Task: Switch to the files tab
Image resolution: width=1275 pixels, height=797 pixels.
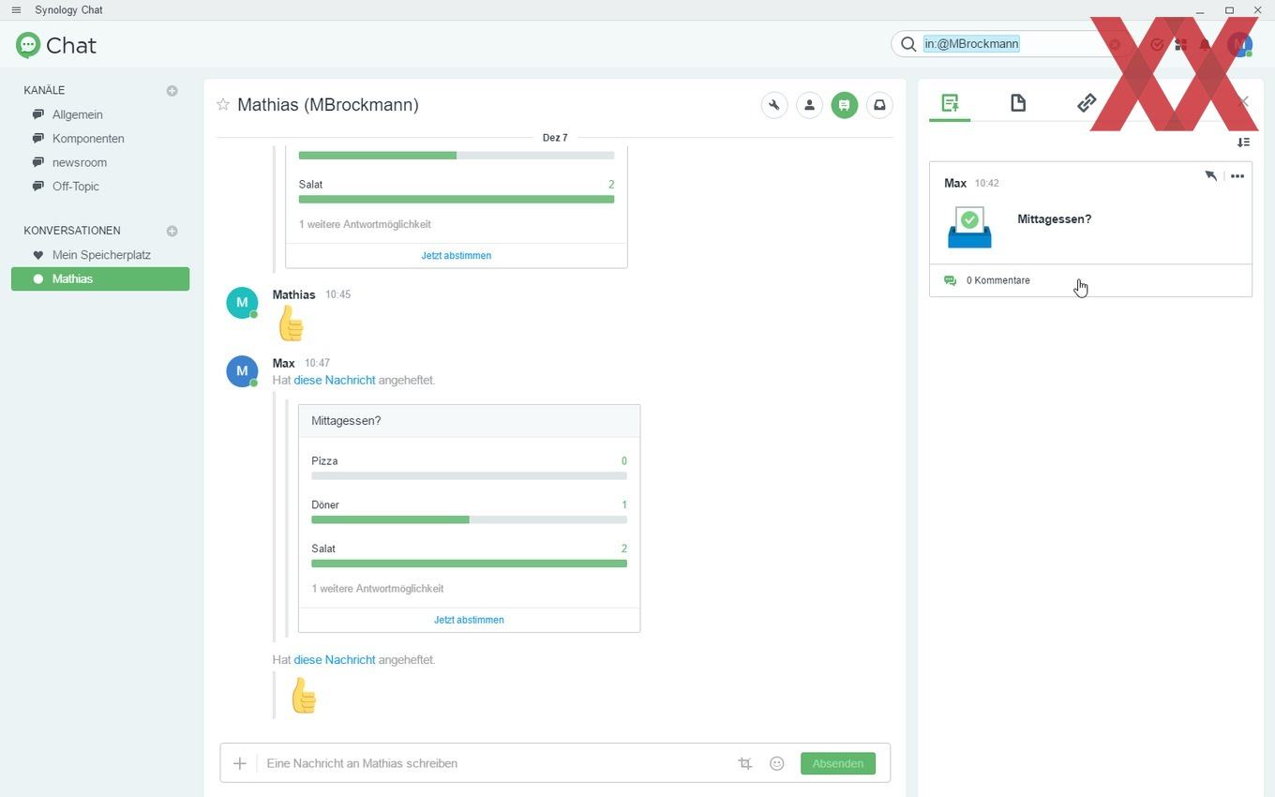Action: click(x=1018, y=102)
